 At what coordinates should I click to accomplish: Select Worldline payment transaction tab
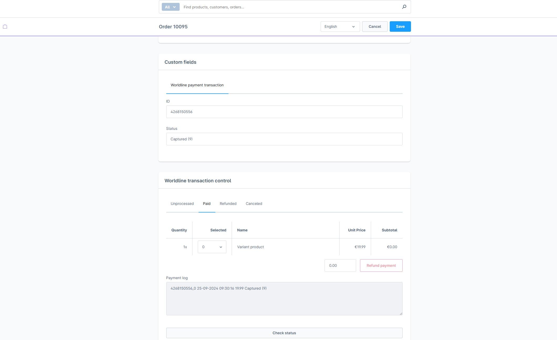click(197, 85)
